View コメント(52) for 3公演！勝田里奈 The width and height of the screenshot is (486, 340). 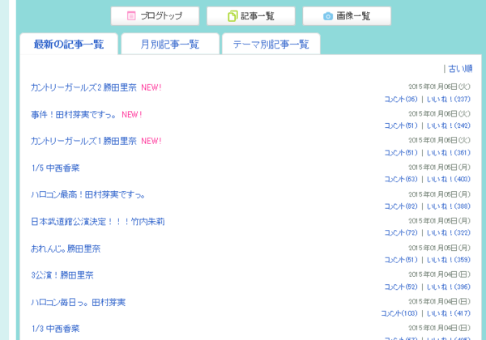click(x=401, y=287)
